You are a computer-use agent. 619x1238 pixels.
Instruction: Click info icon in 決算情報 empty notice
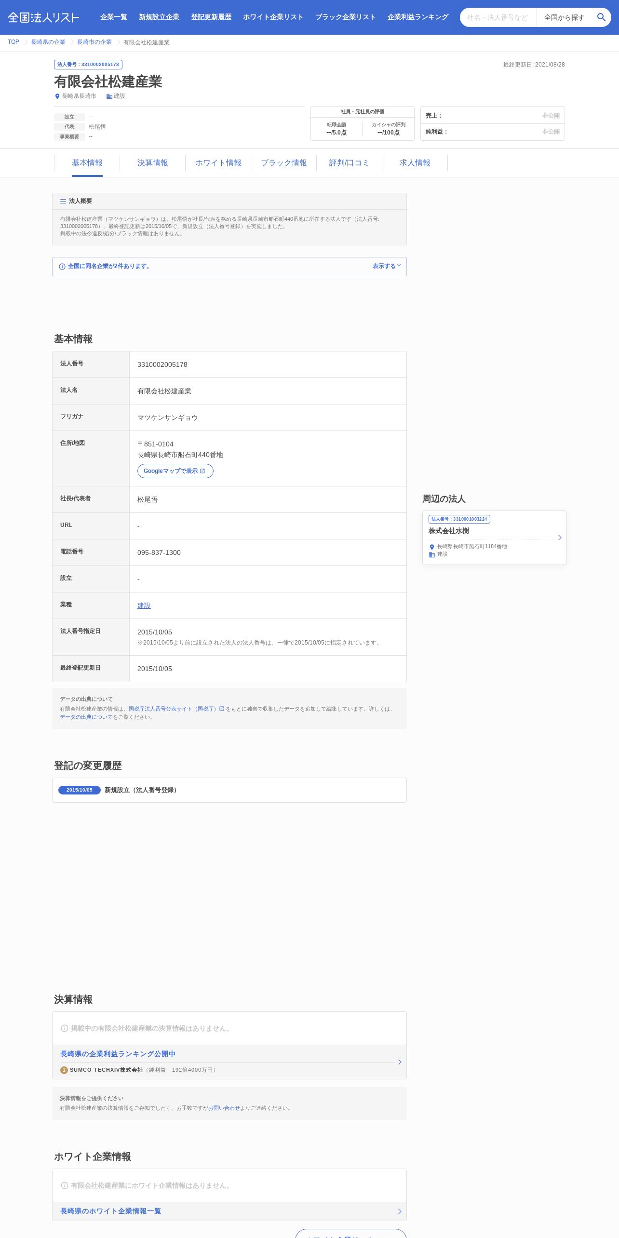pos(65,1028)
